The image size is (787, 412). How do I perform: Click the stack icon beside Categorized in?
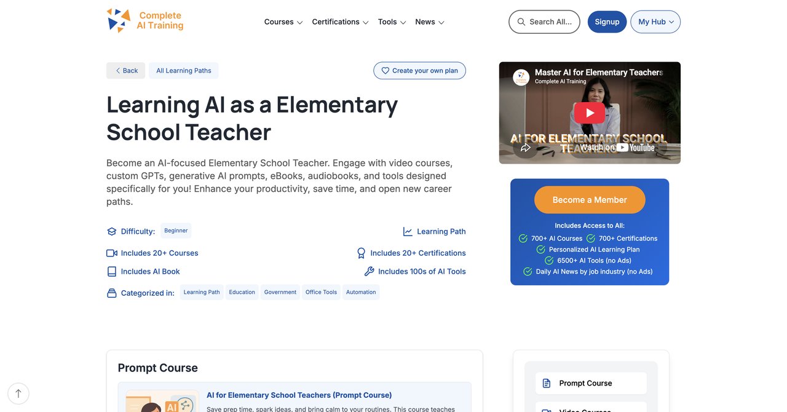tap(111, 293)
